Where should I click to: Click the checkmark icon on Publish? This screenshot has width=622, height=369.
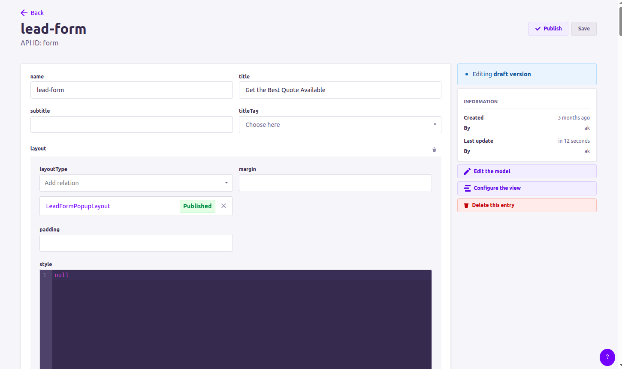538,29
